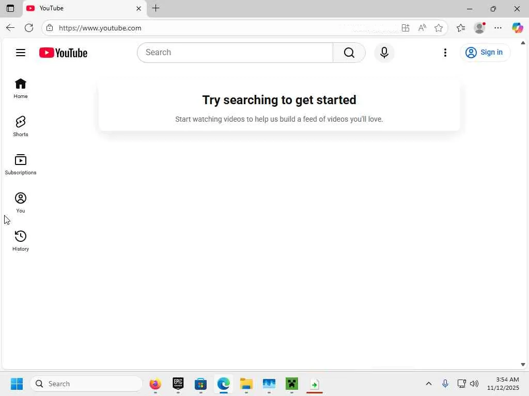The height and width of the screenshot is (396, 529).
Task: Refresh the page in Edge
Action: point(29,28)
